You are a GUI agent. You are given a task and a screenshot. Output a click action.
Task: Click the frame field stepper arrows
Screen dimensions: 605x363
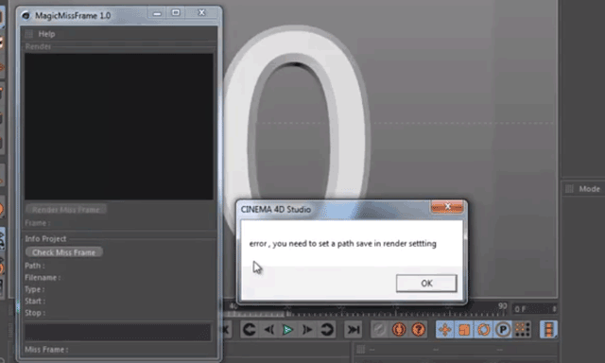point(554,309)
